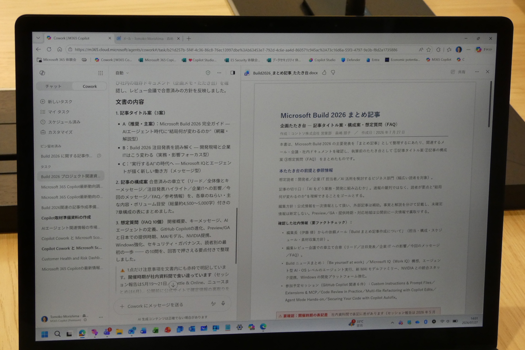Select task Build 2026 プロジェクト関連資

[71, 176]
